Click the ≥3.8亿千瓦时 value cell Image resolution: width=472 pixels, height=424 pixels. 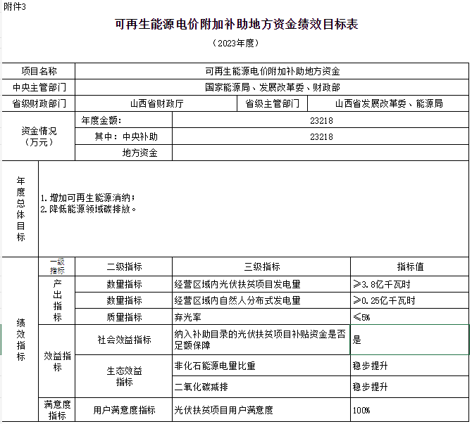coord(409,284)
